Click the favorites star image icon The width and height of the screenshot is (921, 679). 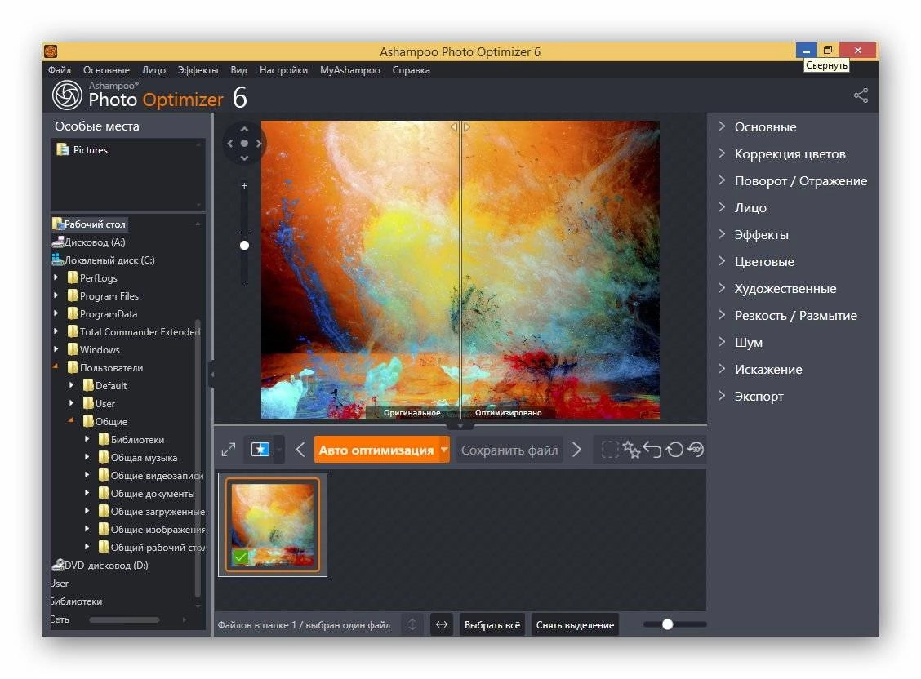pyautogui.click(x=260, y=450)
